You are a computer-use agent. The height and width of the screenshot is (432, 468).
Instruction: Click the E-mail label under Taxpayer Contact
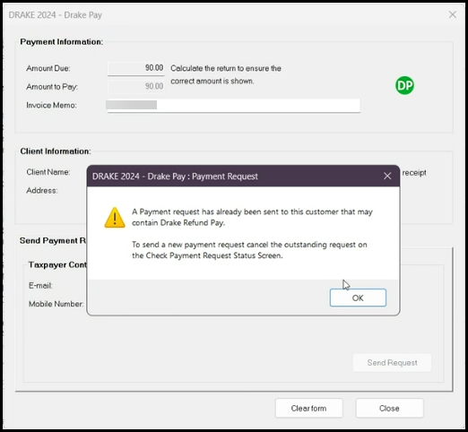pyautogui.click(x=40, y=286)
